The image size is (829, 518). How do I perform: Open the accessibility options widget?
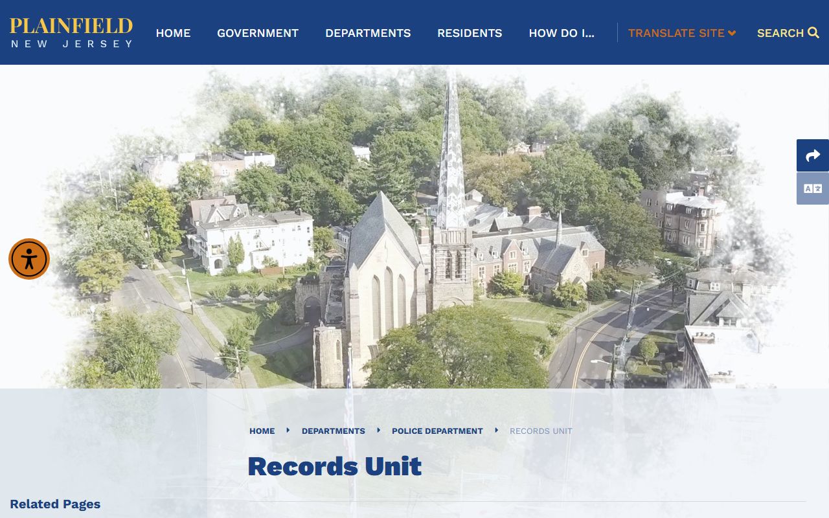click(x=29, y=259)
